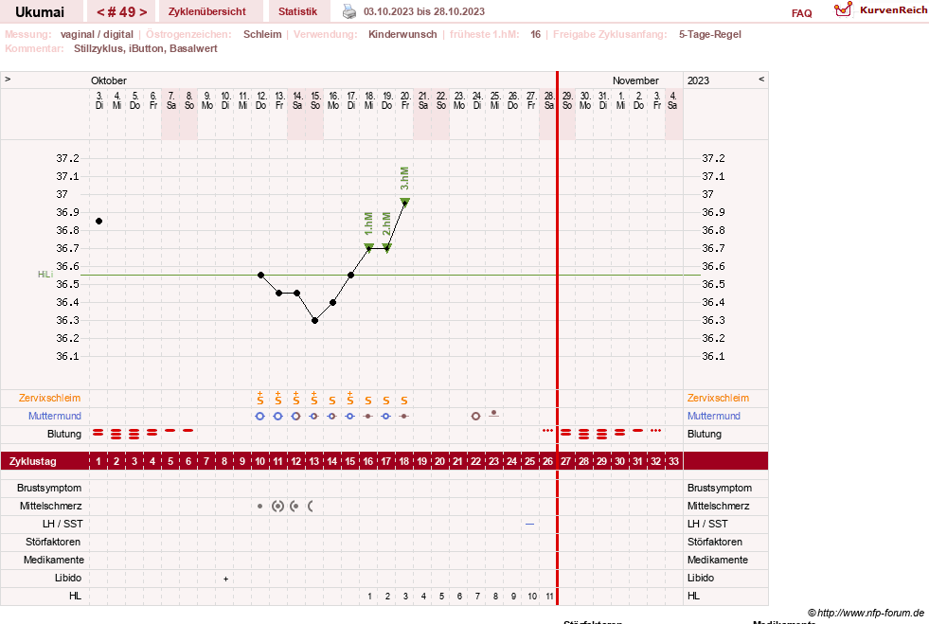929x624 pixels.
Task: Select lowest temperature point at 36.3
Action: [x=314, y=321]
